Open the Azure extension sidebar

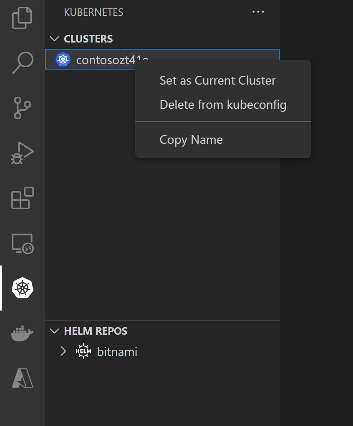tap(22, 378)
